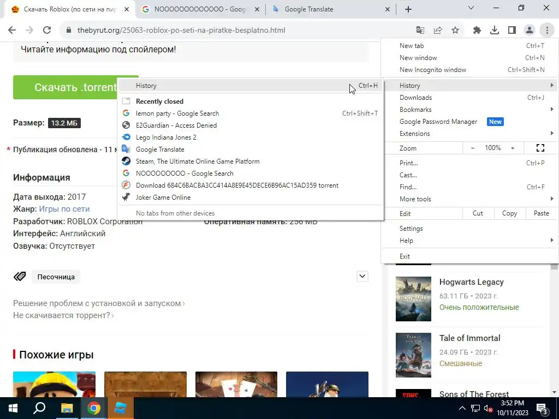Click the Translate this page icon

(x=420, y=31)
